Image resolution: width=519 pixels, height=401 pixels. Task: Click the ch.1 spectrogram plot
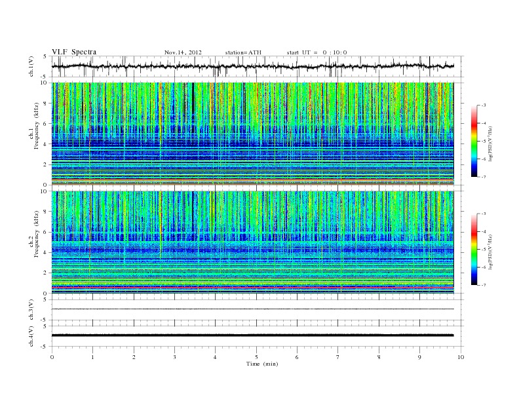point(252,134)
